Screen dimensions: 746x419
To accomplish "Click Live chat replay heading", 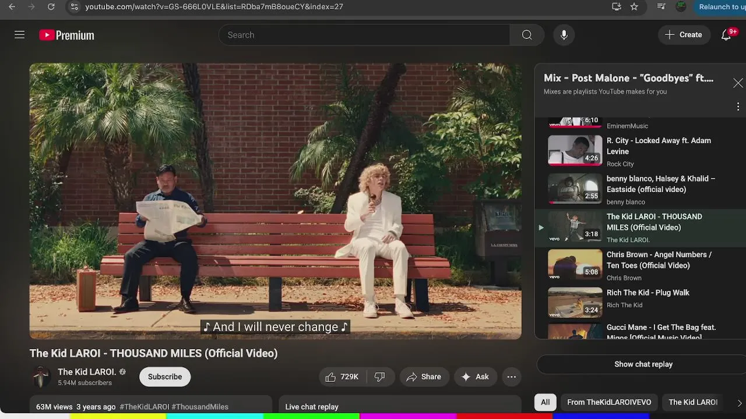I will pyautogui.click(x=312, y=407).
